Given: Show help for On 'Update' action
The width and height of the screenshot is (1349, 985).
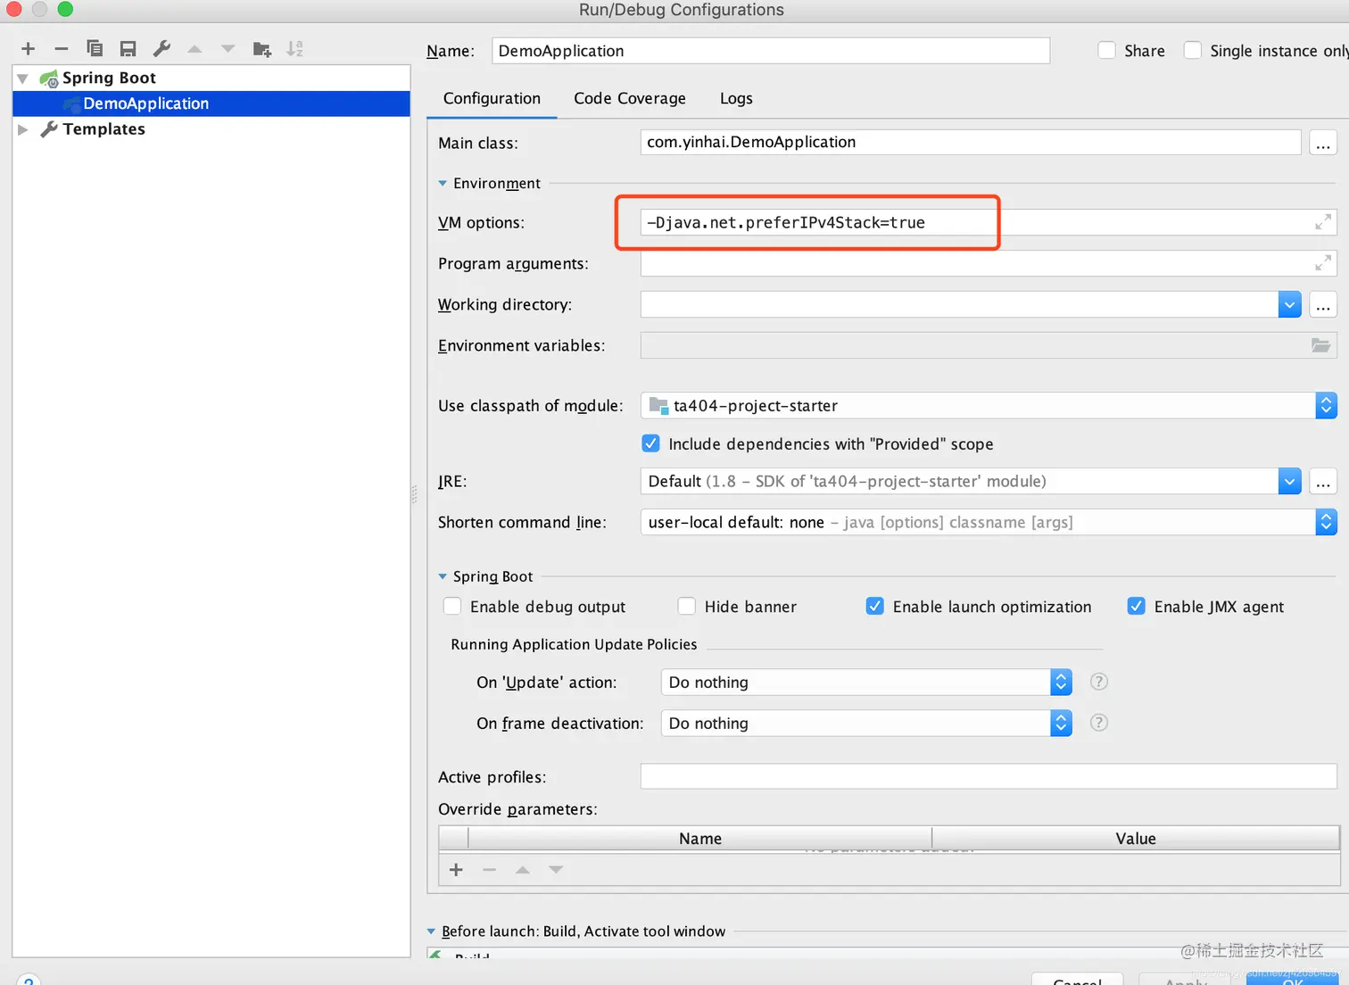Looking at the screenshot, I should [x=1099, y=682].
